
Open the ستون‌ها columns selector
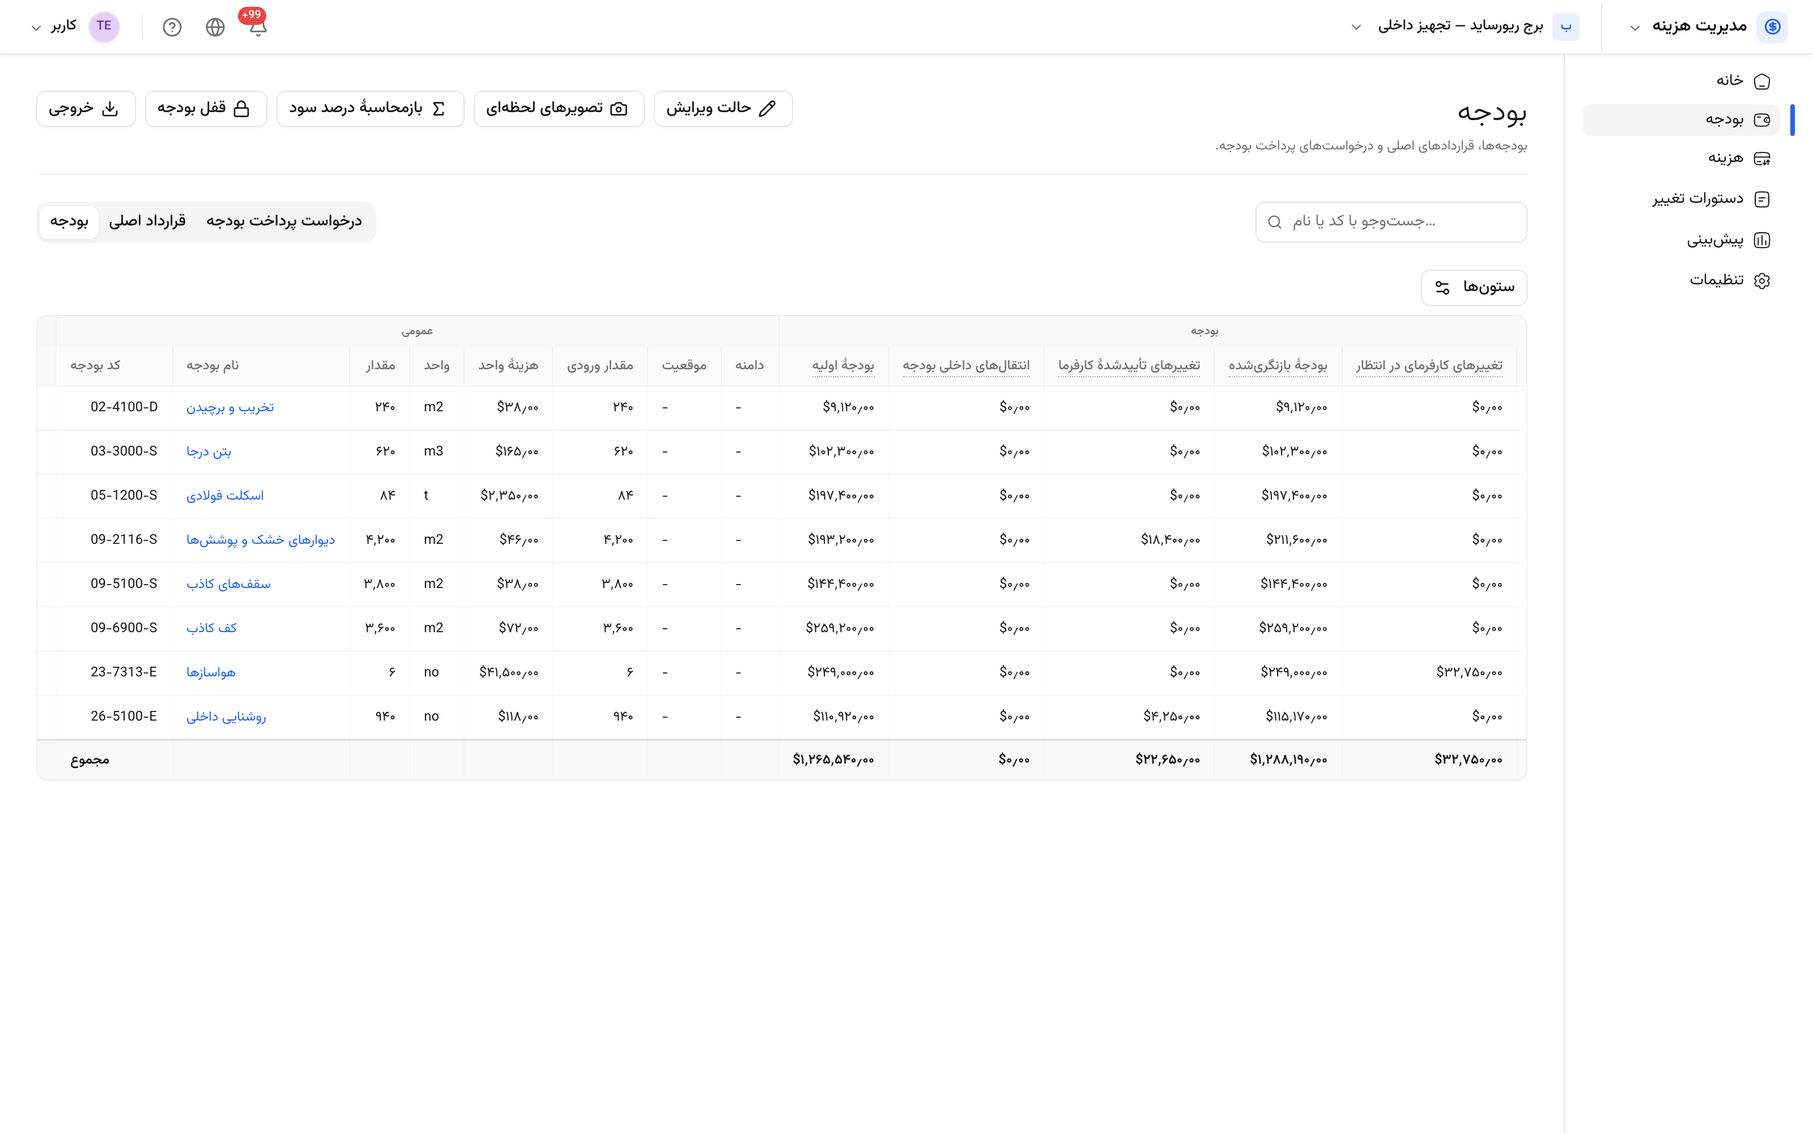click(x=1474, y=288)
